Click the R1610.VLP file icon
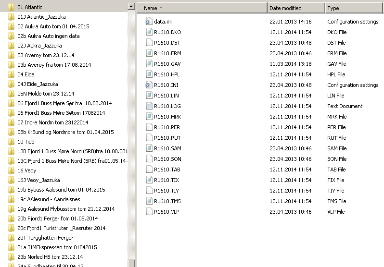Viewport: 384px width, 267px height. coord(149,211)
